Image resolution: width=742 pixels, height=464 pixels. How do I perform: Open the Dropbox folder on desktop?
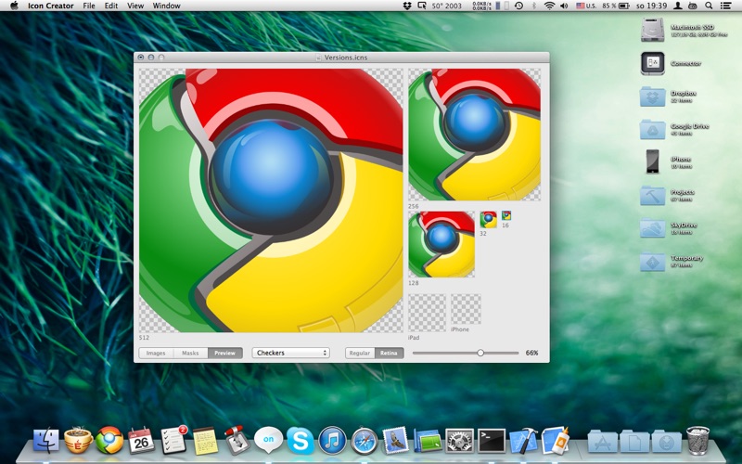coord(653,97)
